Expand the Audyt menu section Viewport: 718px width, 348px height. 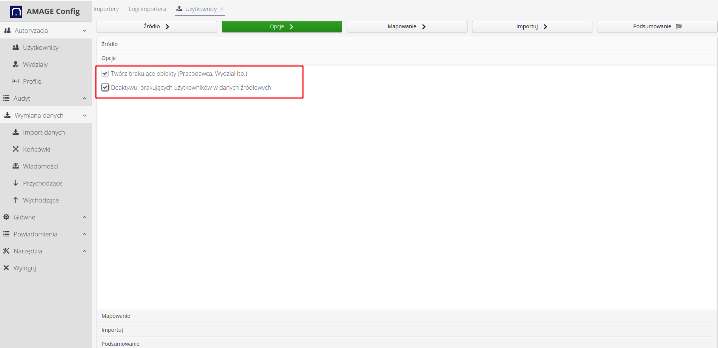(85, 98)
